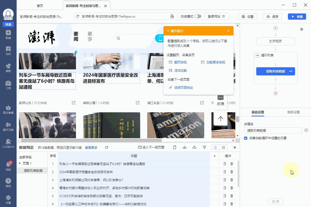Click the 保存 save button

tap(272, 17)
